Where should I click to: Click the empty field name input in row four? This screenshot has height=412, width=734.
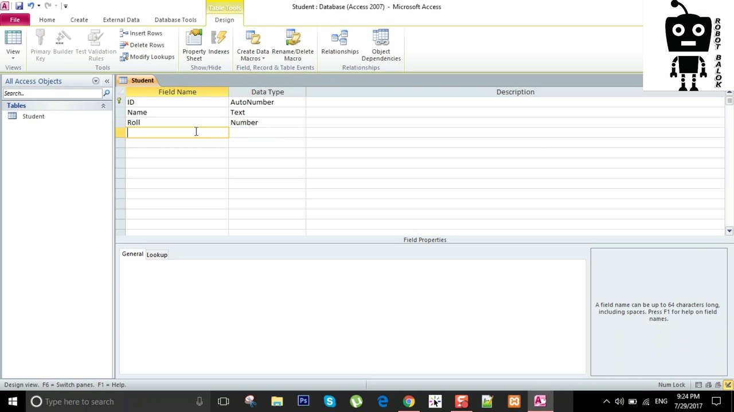tap(177, 132)
